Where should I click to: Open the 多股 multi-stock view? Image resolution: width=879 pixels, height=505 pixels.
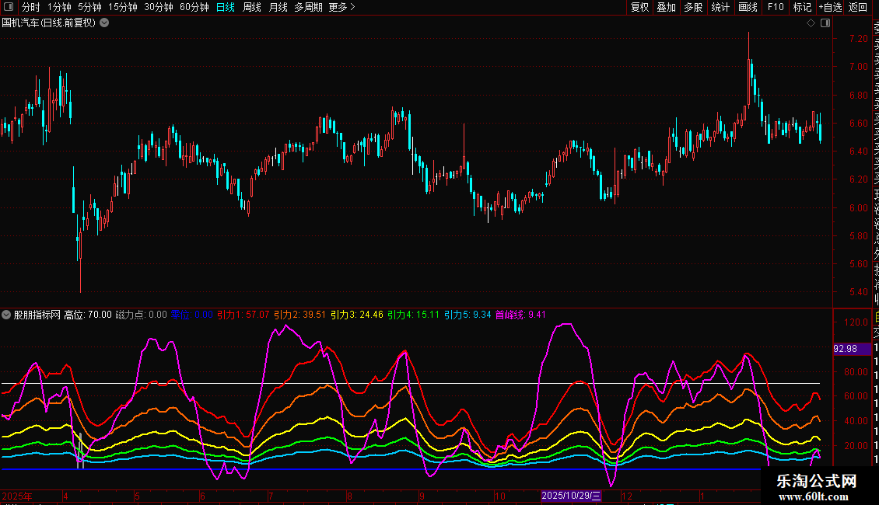693,7
